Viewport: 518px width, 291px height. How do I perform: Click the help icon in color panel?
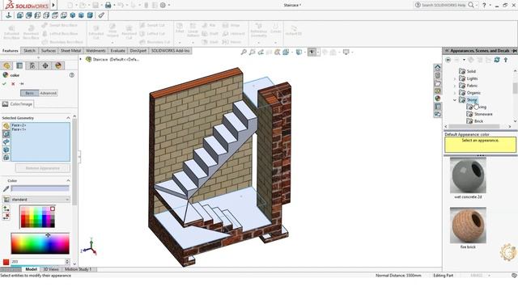[72, 75]
